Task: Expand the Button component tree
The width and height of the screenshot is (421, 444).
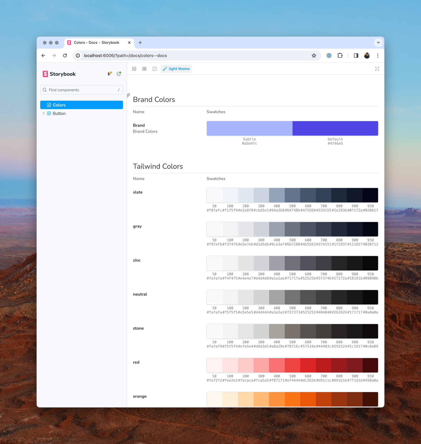Action: [x=44, y=113]
